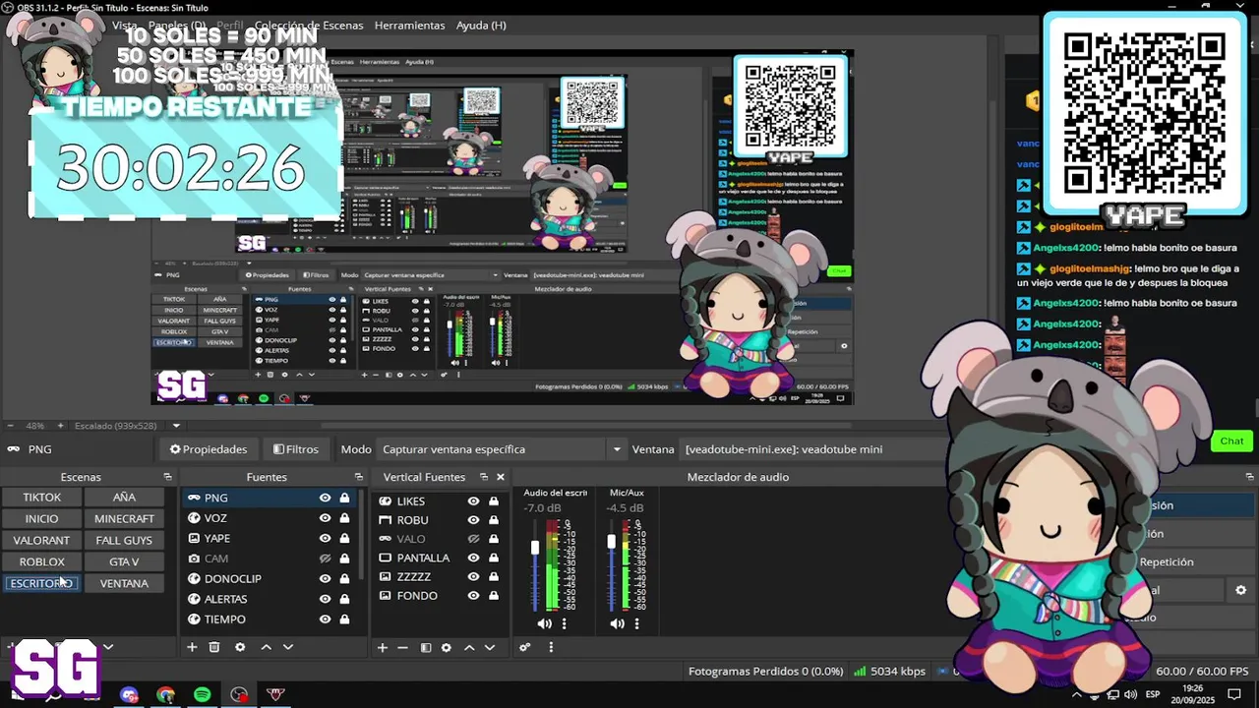The height and width of the screenshot is (708, 1259).
Task: Zoom in preview with plus icon
Action: click(60, 426)
